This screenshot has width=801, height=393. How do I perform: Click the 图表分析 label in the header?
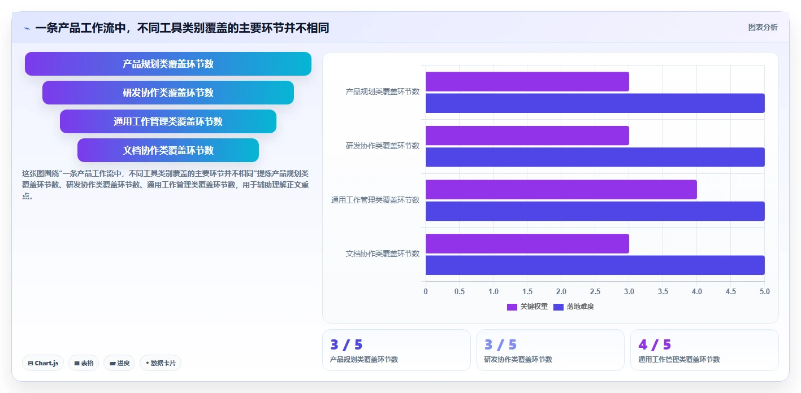pyautogui.click(x=763, y=27)
